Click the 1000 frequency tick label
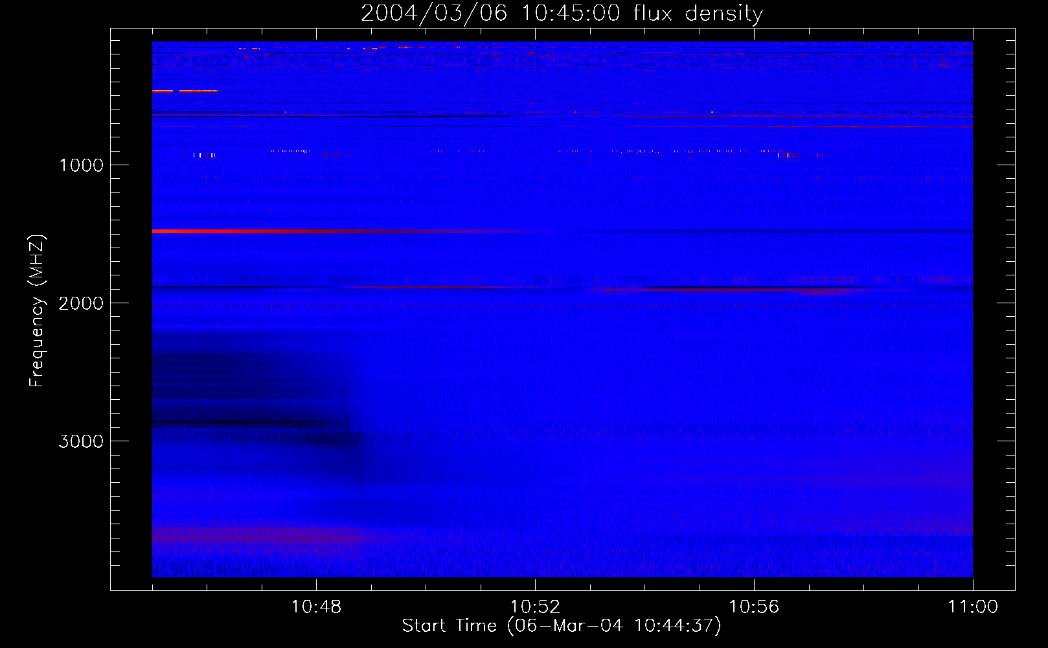Screen dimensions: 1048x648 point(81,165)
